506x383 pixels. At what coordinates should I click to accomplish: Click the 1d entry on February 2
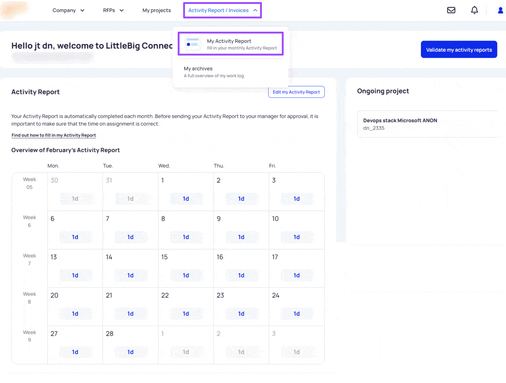click(241, 199)
